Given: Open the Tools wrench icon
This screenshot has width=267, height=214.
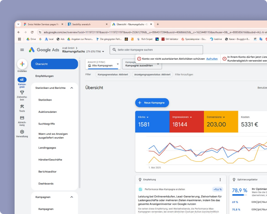Looking at the screenshot, I should coord(22,106).
